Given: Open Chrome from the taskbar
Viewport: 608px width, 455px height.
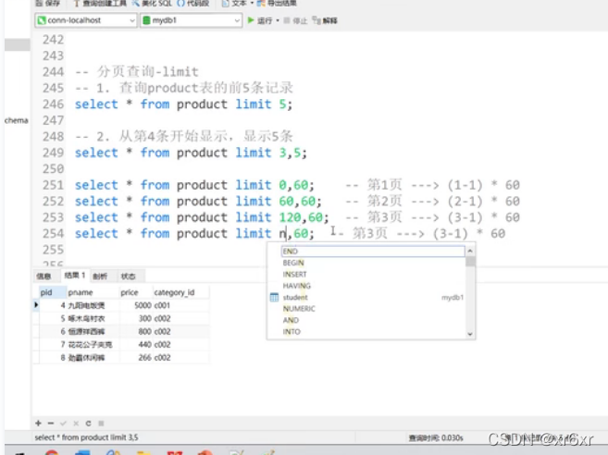Looking at the screenshot, I should coord(52,452).
